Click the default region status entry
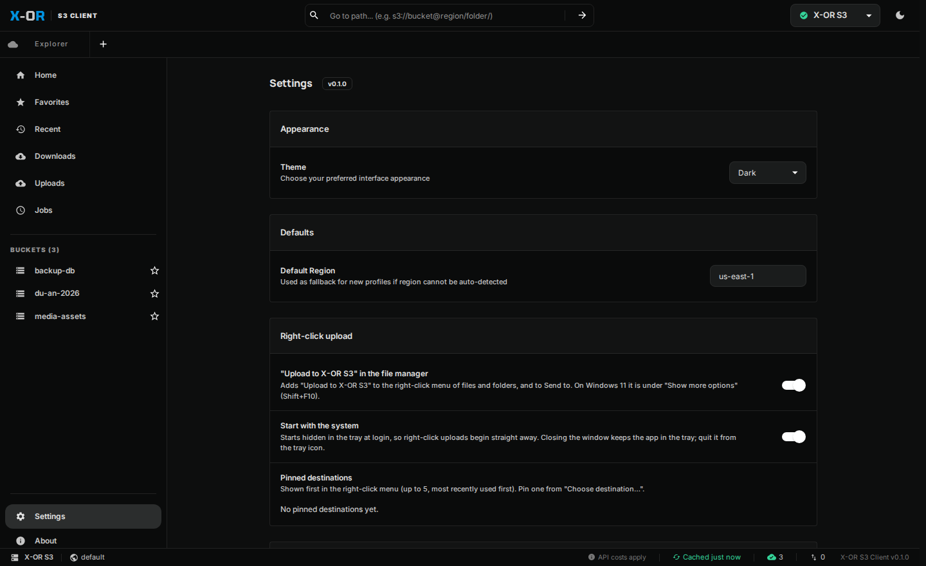The width and height of the screenshot is (926, 566). point(87,557)
